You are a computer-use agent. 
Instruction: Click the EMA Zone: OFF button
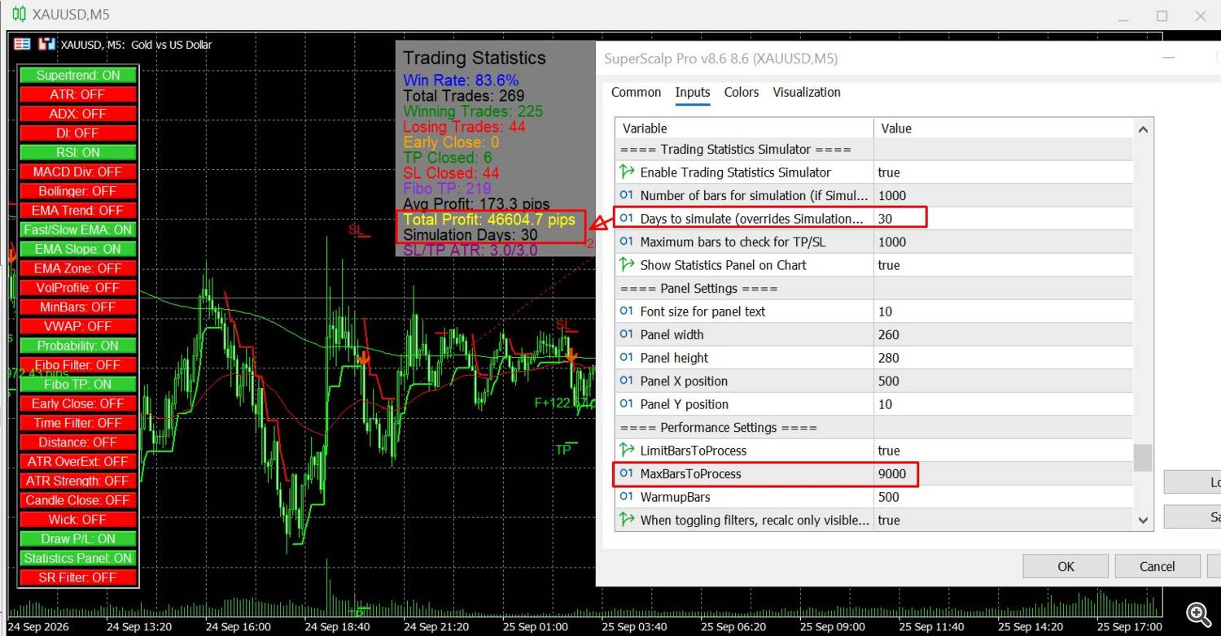pyautogui.click(x=78, y=268)
